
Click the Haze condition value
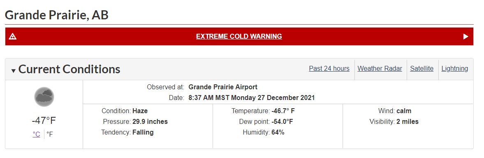click(x=140, y=111)
